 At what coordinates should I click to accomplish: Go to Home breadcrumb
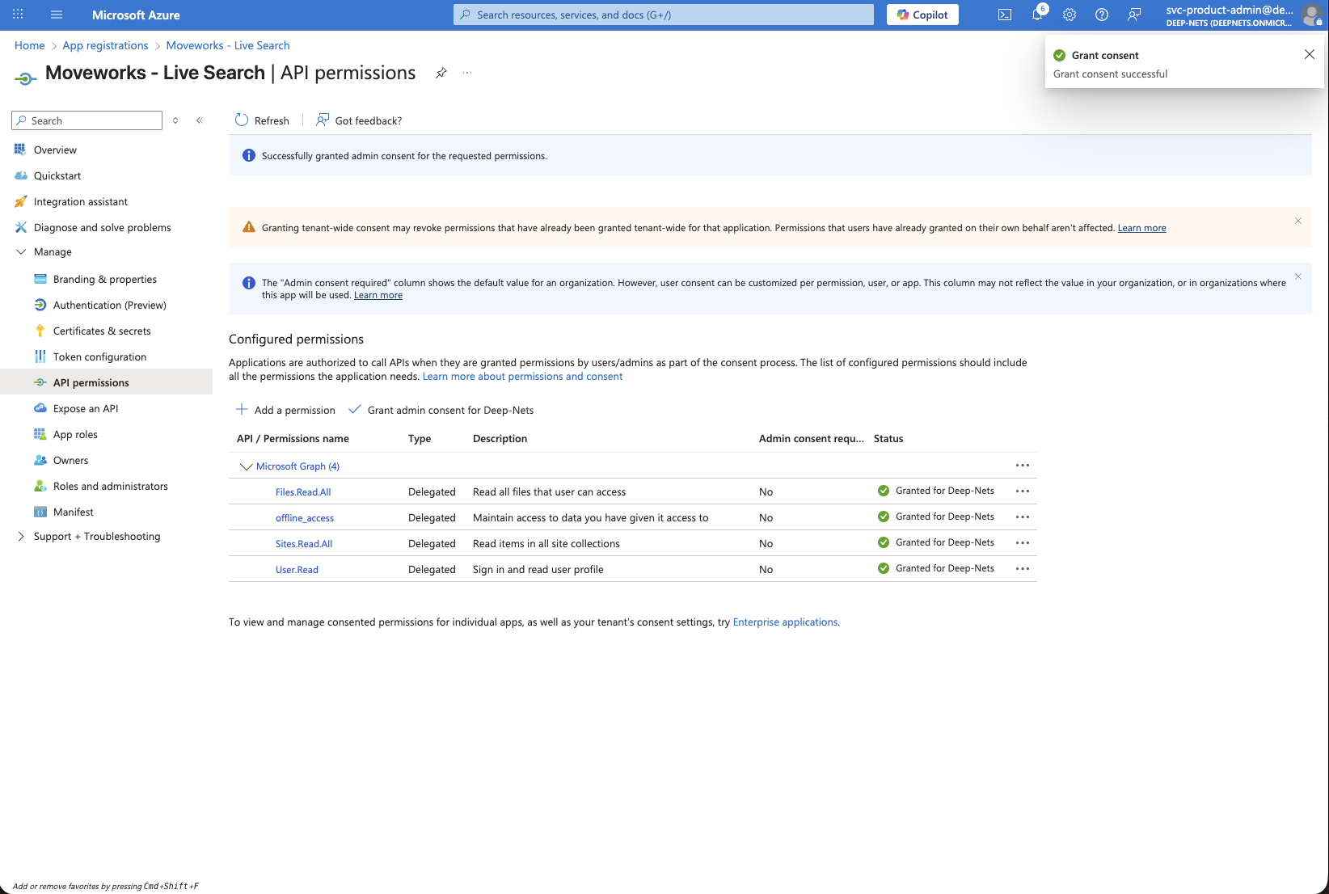29,45
